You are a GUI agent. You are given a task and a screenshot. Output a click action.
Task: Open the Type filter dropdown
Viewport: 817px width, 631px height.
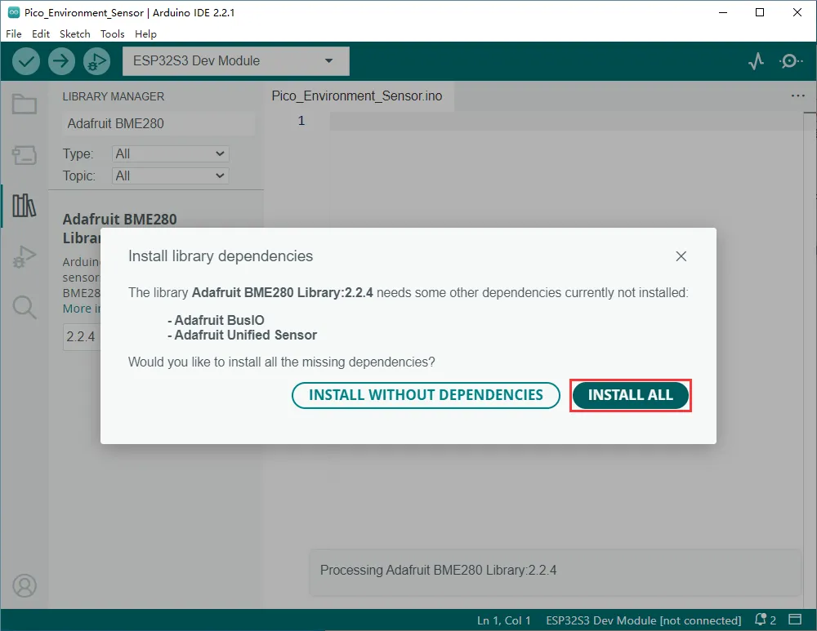click(x=171, y=153)
